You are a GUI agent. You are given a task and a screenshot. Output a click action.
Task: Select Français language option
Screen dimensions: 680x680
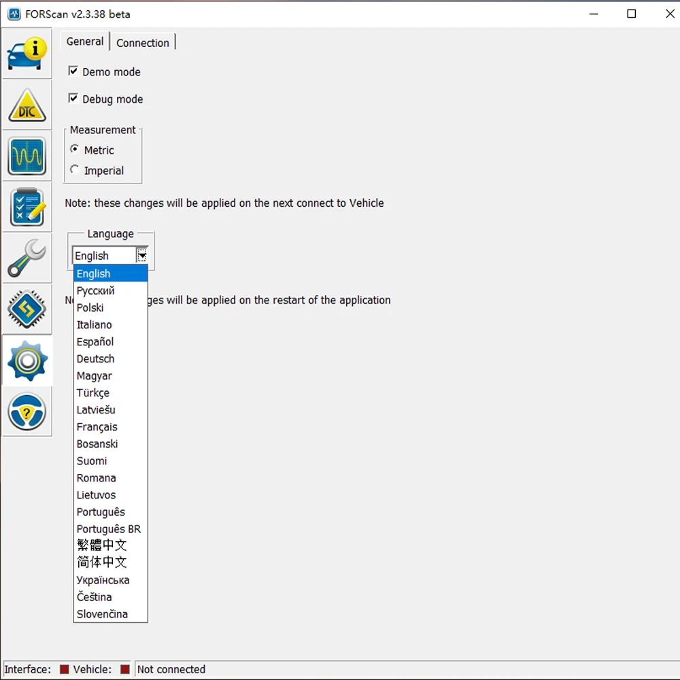(111, 427)
